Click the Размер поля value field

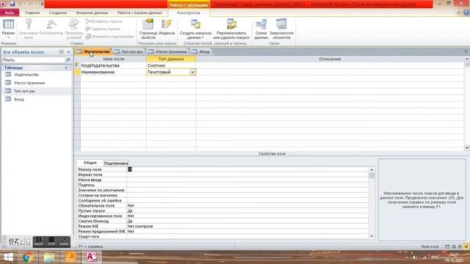(x=247, y=169)
